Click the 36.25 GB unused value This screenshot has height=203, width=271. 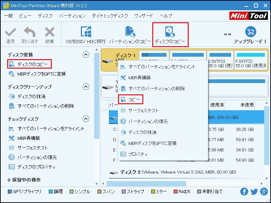(245, 129)
